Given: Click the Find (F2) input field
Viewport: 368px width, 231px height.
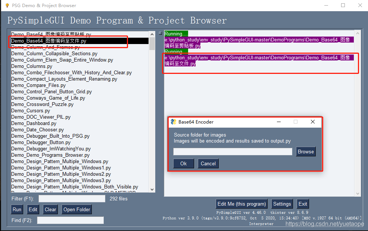Looking at the screenshot, I should point(71,220).
